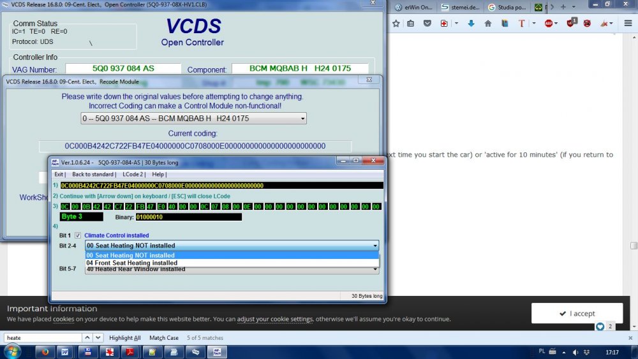Toggle the Climate Control installed checkbox
This screenshot has width=638, height=359.
point(78,235)
